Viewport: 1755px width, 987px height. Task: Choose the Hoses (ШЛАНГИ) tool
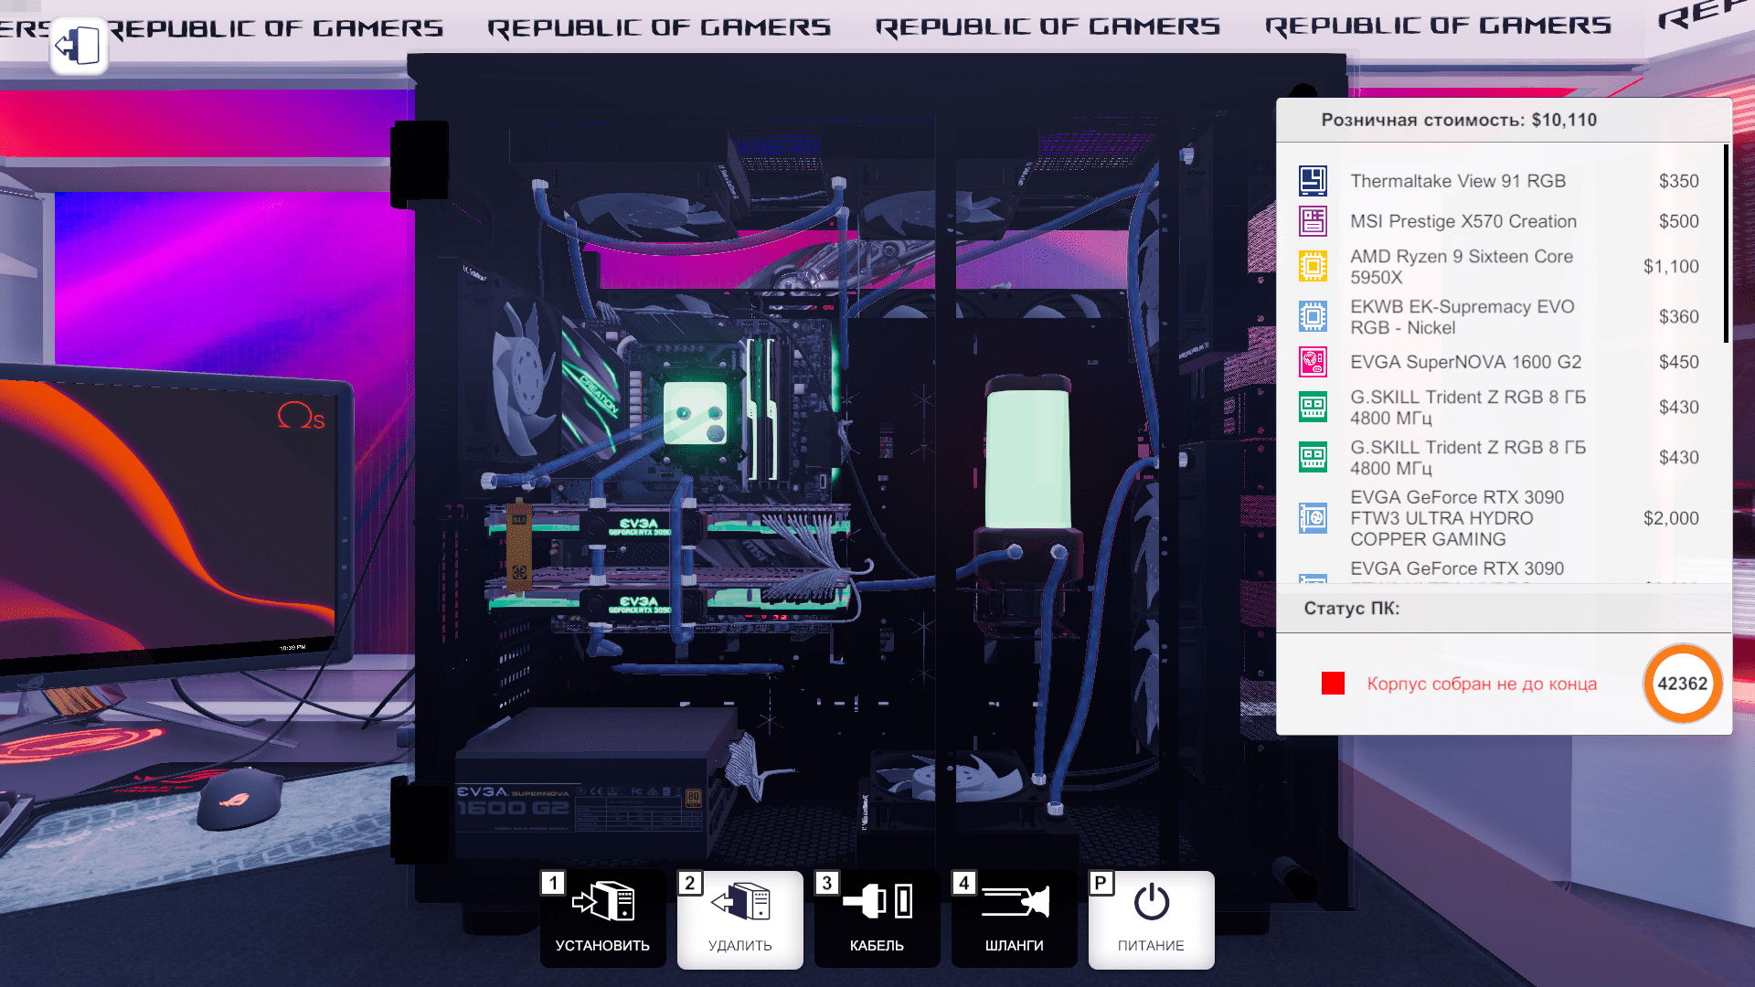pyautogui.click(x=1014, y=918)
